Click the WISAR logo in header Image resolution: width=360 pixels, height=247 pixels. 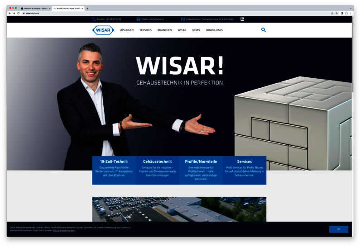tap(103, 30)
